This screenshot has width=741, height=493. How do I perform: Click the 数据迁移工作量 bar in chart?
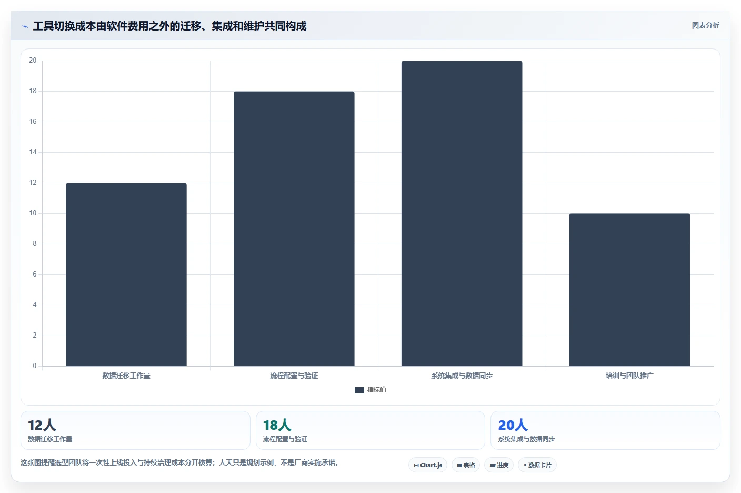(126, 274)
